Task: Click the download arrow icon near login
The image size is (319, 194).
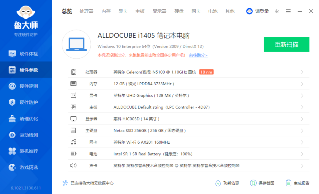Action: (276, 11)
